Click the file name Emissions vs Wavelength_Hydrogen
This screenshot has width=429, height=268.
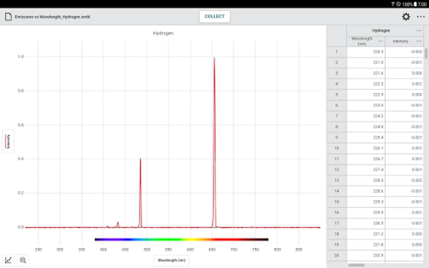click(52, 17)
